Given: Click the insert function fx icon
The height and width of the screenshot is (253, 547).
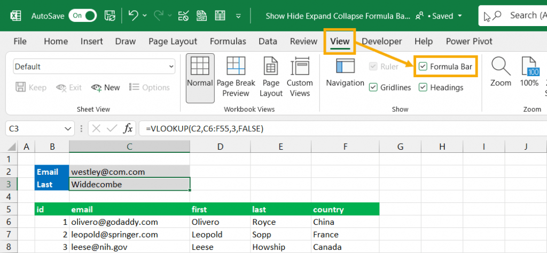Looking at the screenshot, I should tap(128, 128).
